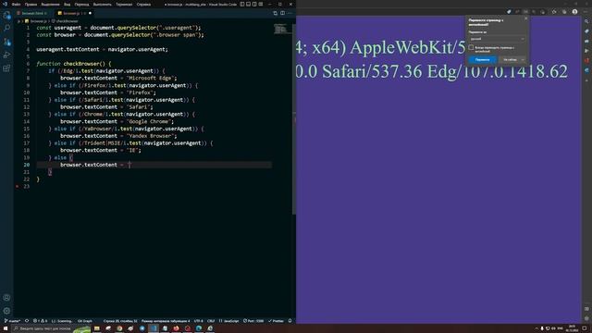Open the Explorer view in VS Code
592x333 pixels.
(6, 16)
